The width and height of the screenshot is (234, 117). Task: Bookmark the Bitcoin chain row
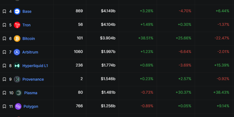4,39
